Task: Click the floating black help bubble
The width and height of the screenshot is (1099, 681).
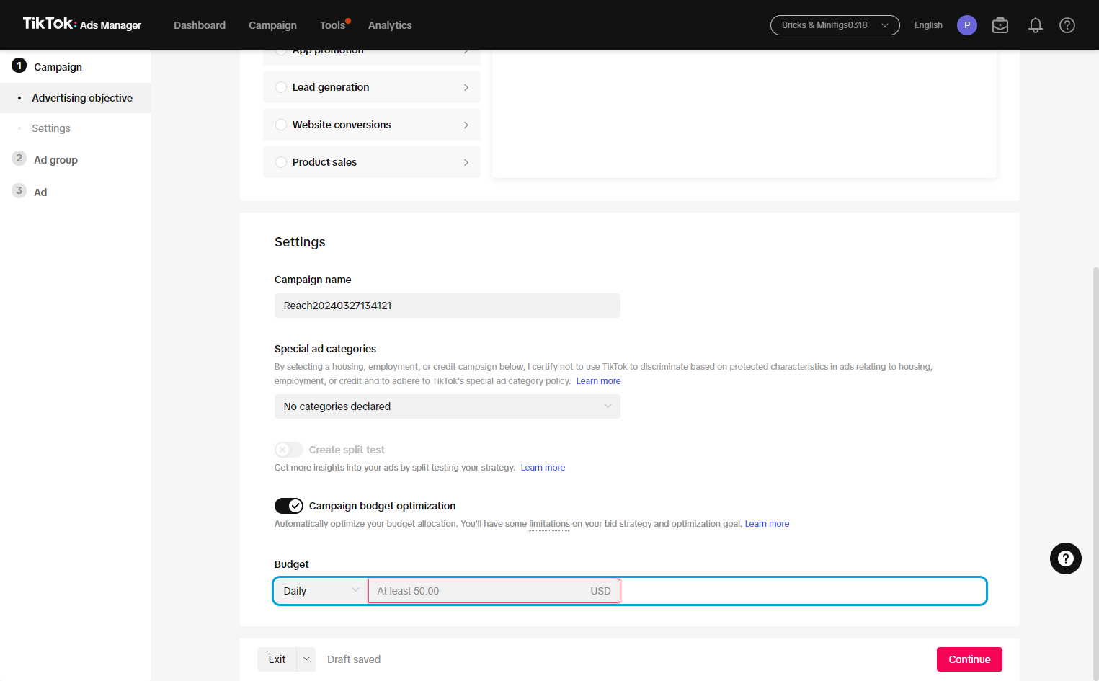Action: pos(1066,558)
